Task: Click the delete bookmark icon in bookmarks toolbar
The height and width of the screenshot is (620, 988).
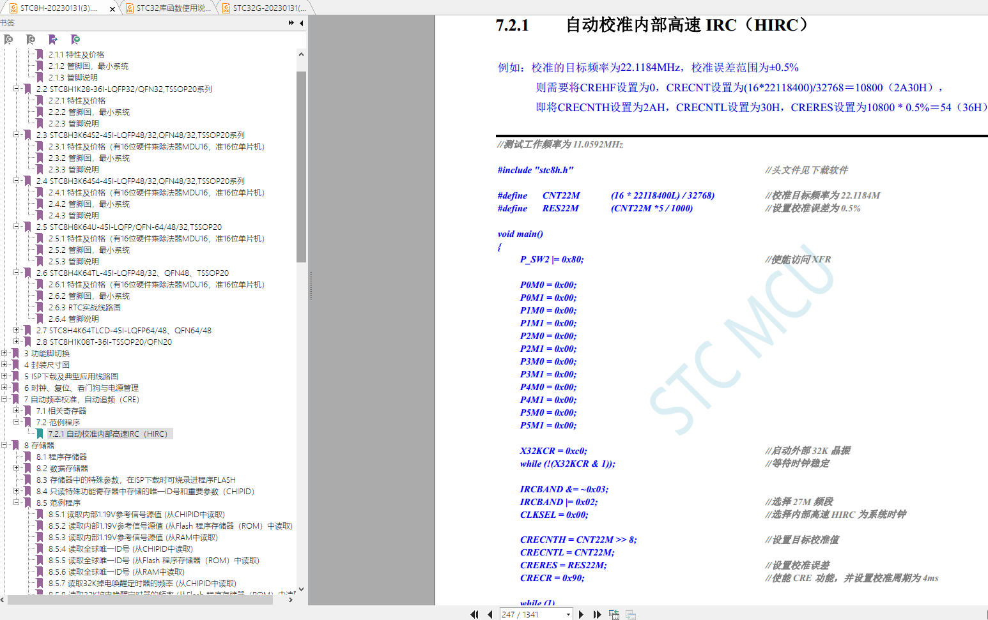Action: click(x=8, y=40)
